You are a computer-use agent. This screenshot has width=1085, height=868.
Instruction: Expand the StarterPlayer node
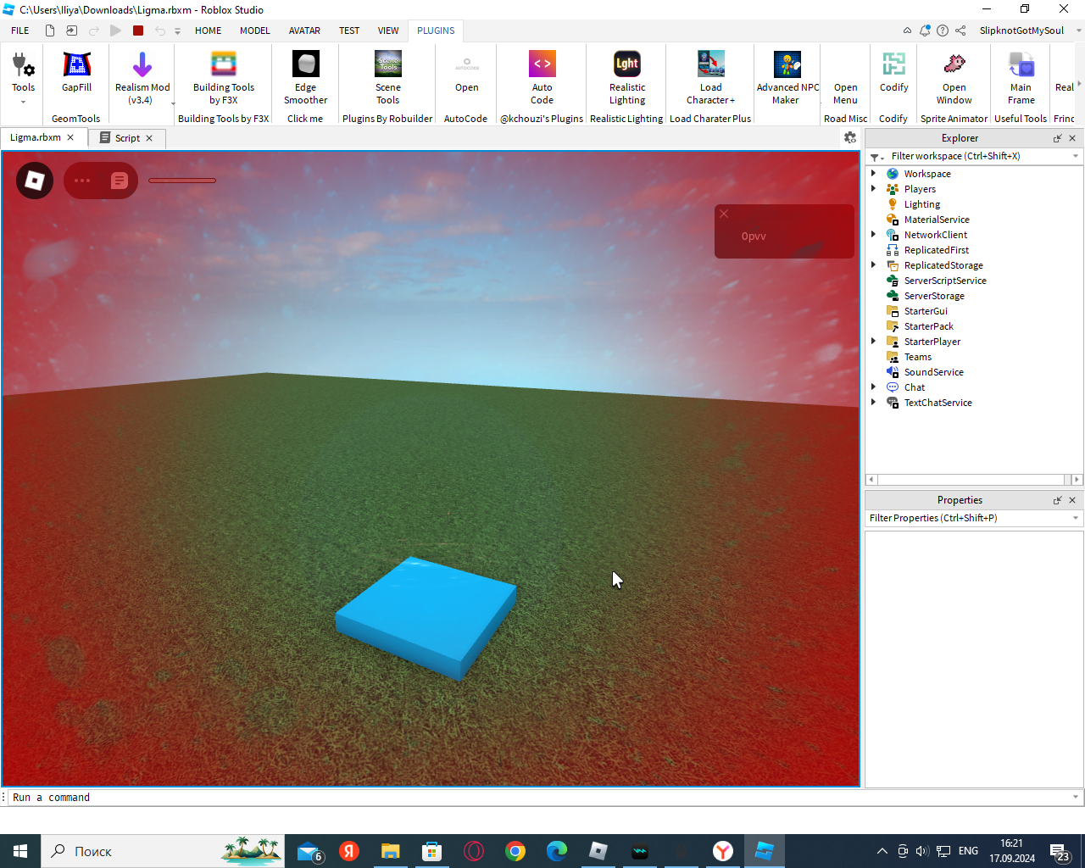(x=873, y=341)
